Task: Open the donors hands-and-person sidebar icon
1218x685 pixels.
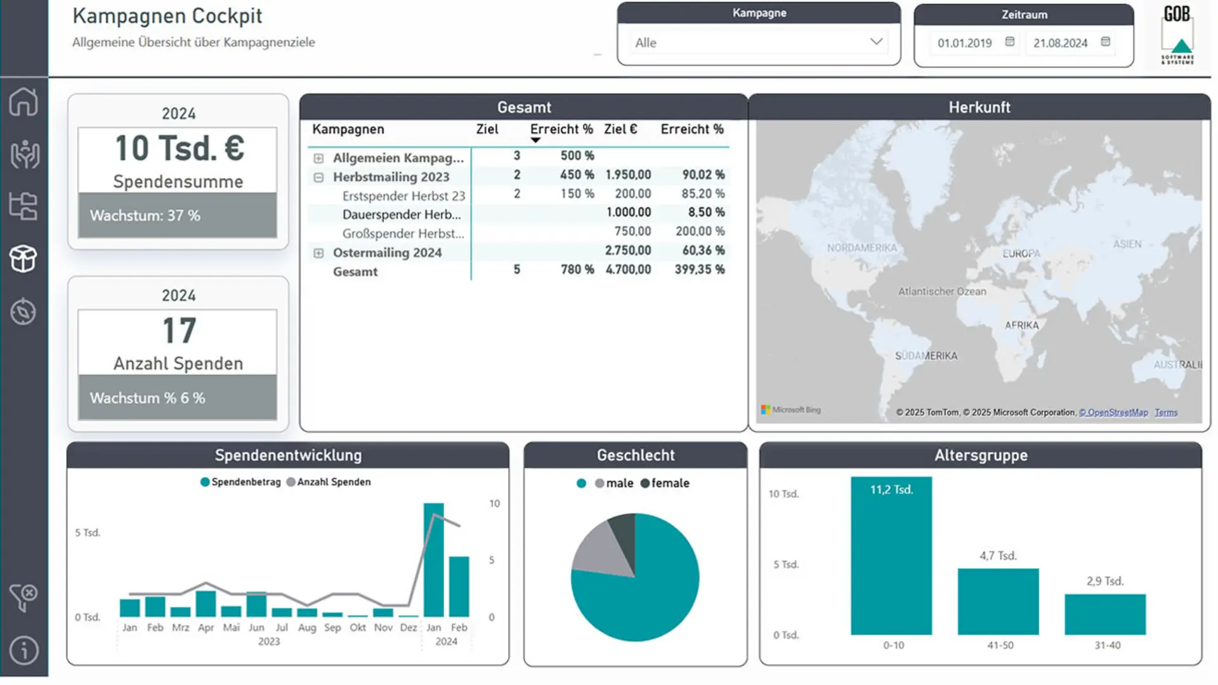Action: tap(24, 154)
